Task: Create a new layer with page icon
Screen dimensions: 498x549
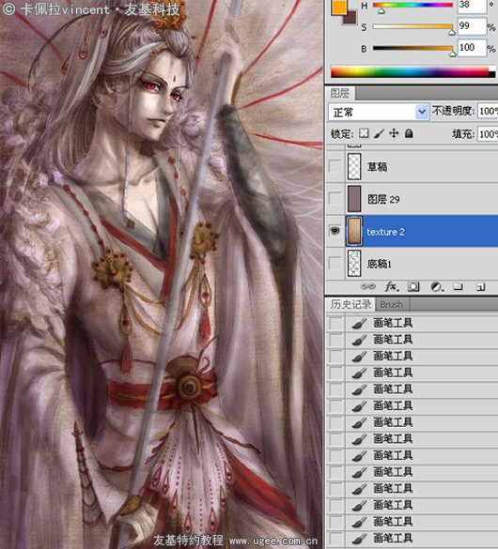Action: click(481, 287)
